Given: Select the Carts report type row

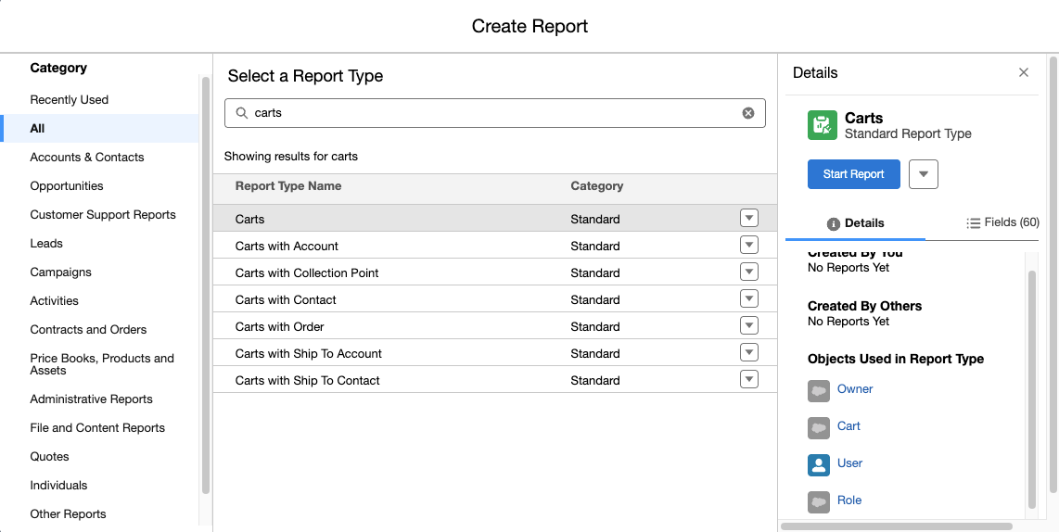Looking at the screenshot, I should (x=495, y=219).
